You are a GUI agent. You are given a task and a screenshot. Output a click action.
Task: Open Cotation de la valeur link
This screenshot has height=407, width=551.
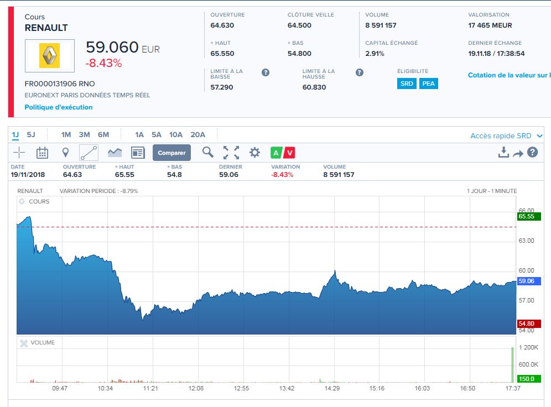pos(509,75)
